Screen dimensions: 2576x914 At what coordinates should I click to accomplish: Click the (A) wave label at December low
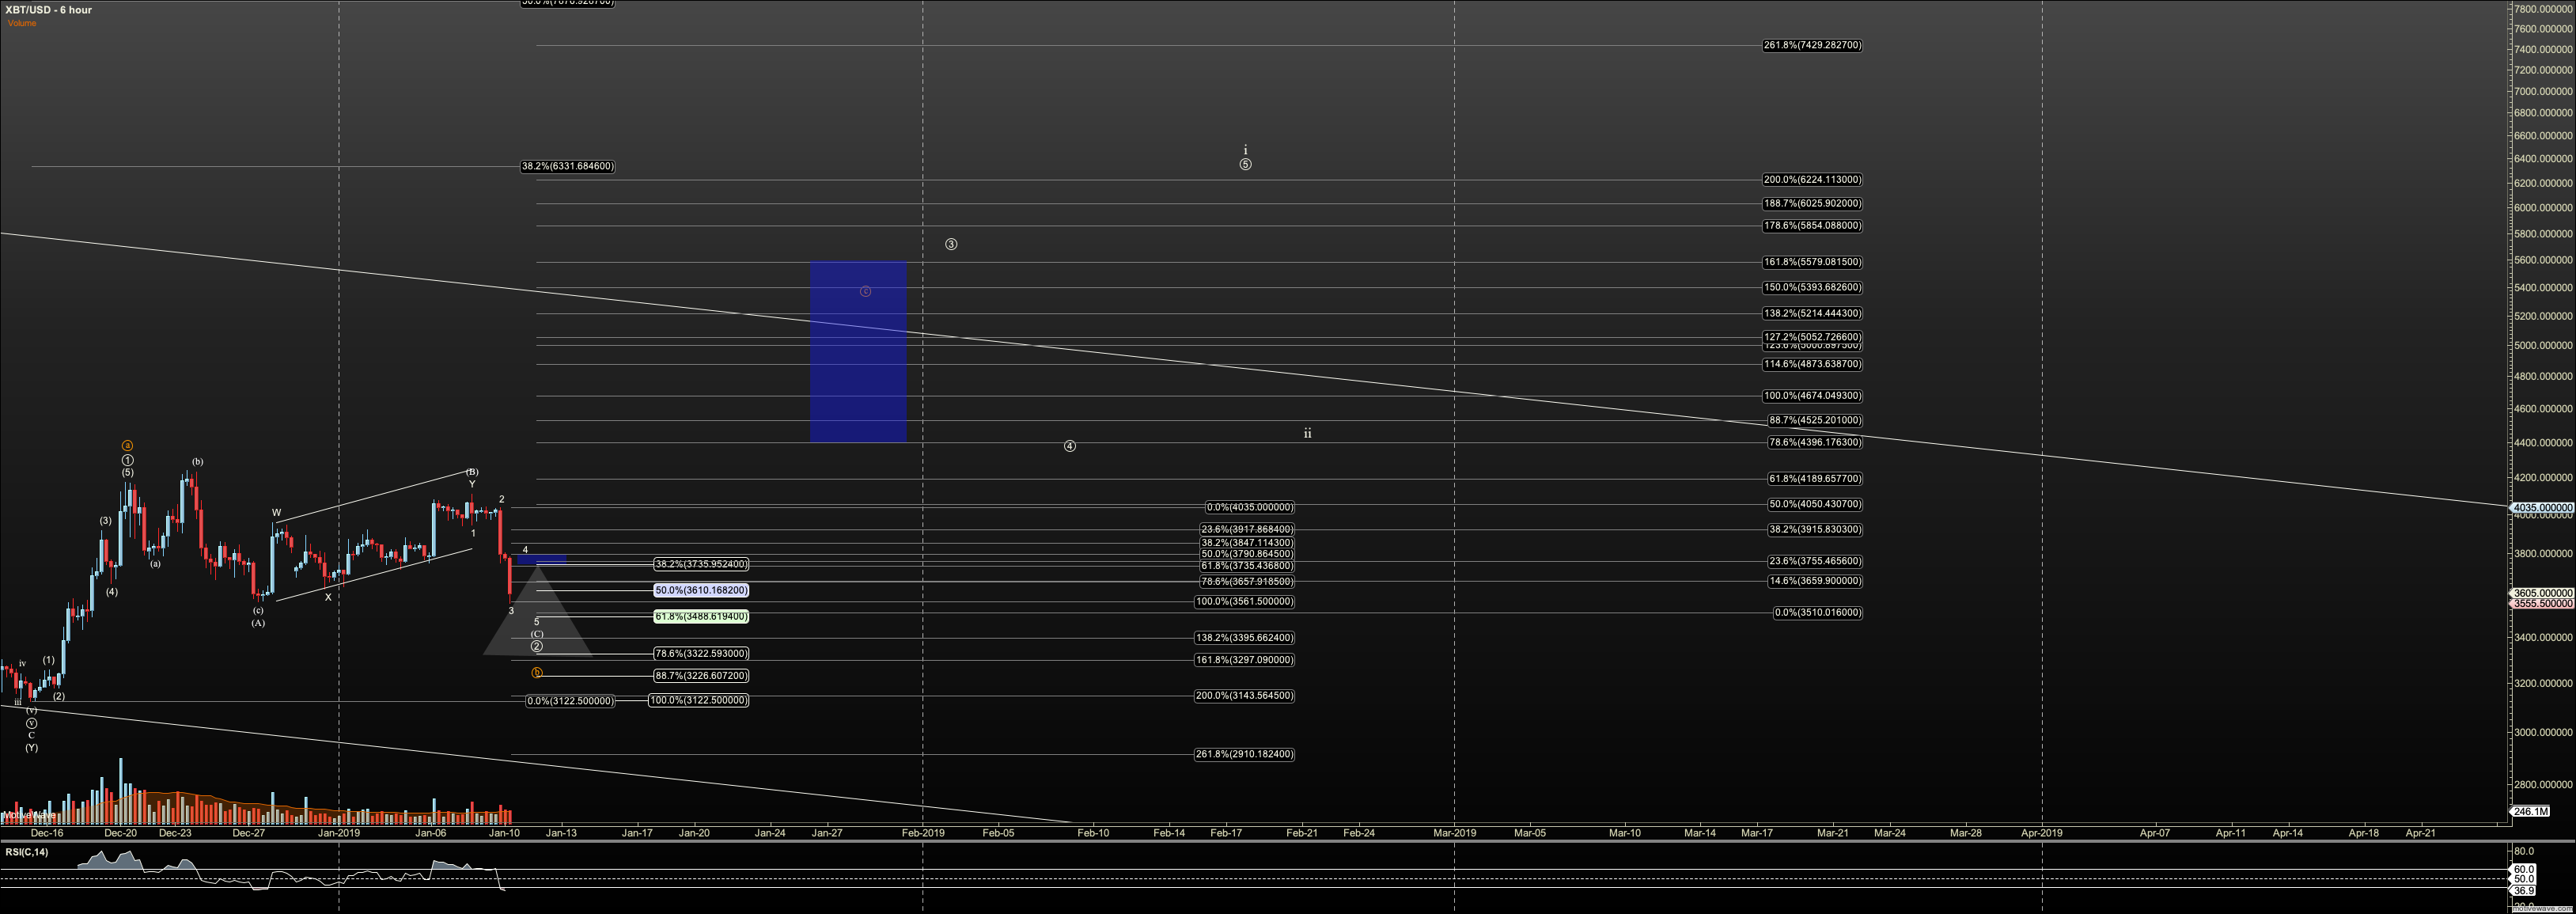point(258,623)
